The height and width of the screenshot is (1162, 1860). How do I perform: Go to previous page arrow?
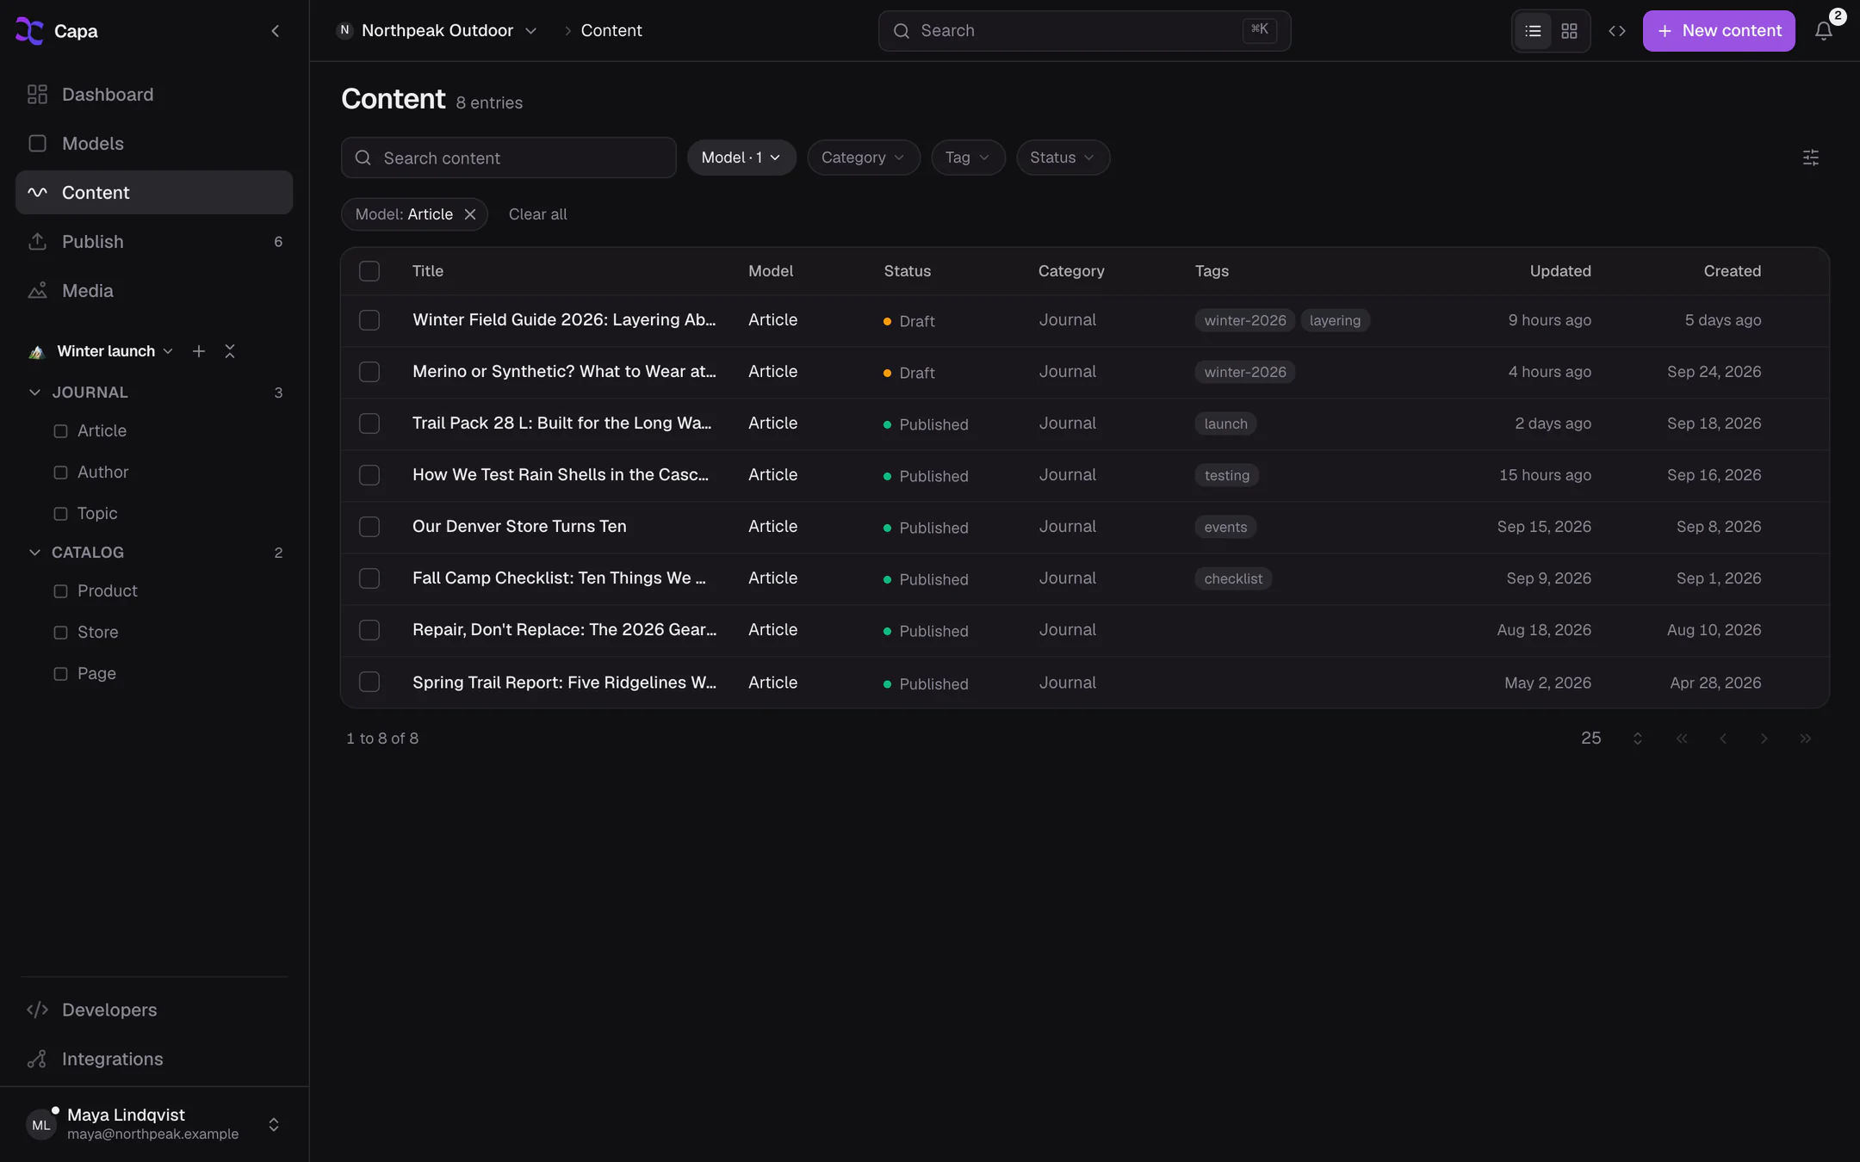tap(1722, 739)
